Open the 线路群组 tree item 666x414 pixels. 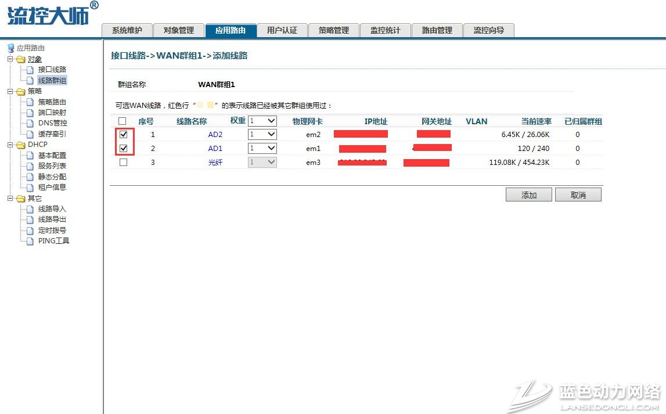click(52, 80)
